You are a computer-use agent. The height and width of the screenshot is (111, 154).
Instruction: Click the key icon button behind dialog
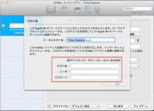coord(138,41)
